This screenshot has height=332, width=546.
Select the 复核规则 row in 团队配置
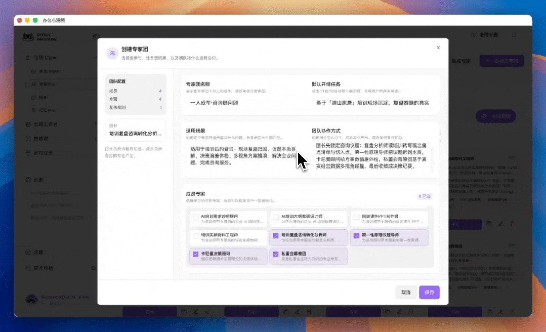coord(136,107)
